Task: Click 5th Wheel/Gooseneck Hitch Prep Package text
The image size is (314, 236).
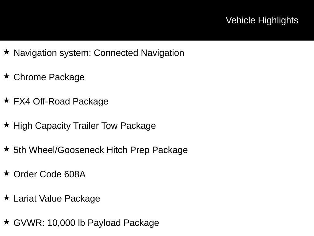Action: click(101, 150)
